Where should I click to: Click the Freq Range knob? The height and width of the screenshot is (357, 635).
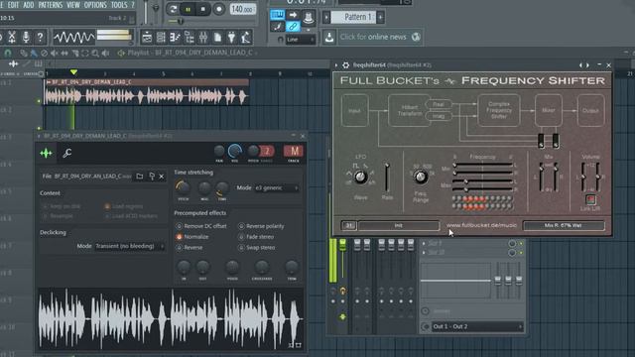(x=421, y=177)
